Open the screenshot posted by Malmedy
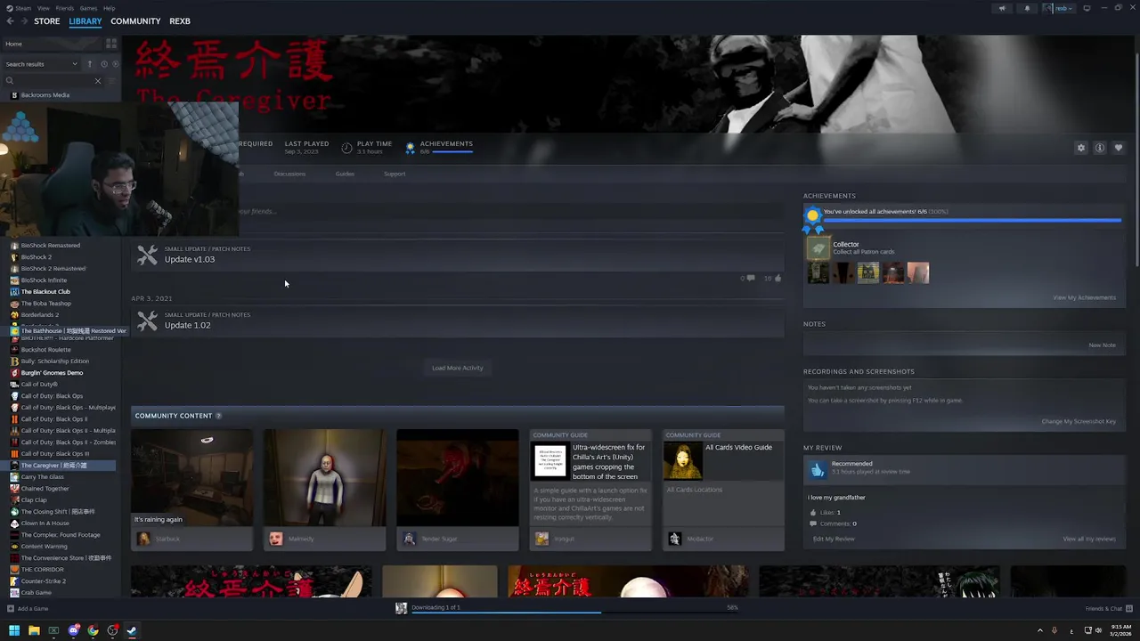1140x641 pixels. (x=324, y=478)
